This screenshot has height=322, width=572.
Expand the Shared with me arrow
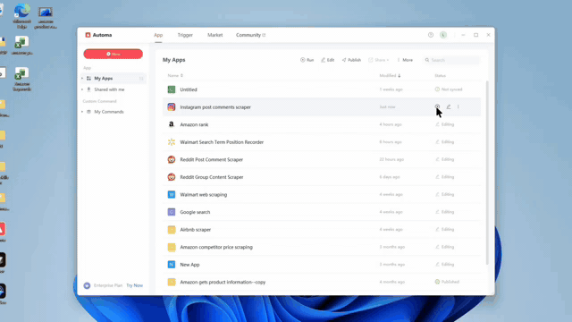tap(82, 89)
